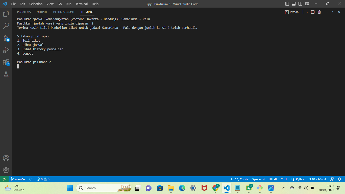Click the terminal input cursor line

pos(18,66)
